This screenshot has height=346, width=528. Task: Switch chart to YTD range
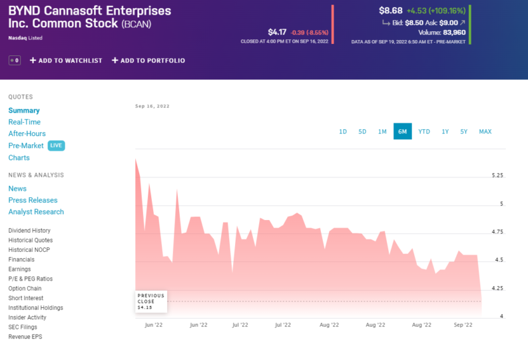pos(424,131)
